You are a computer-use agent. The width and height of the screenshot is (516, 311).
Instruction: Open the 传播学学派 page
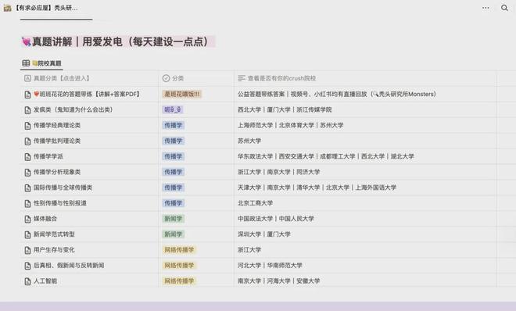tap(48, 156)
